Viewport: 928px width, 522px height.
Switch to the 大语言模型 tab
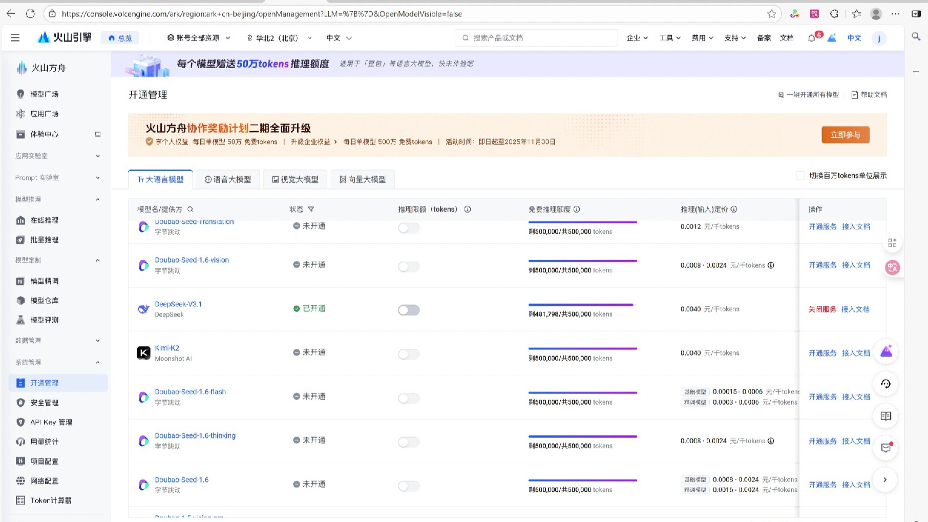pyautogui.click(x=160, y=179)
